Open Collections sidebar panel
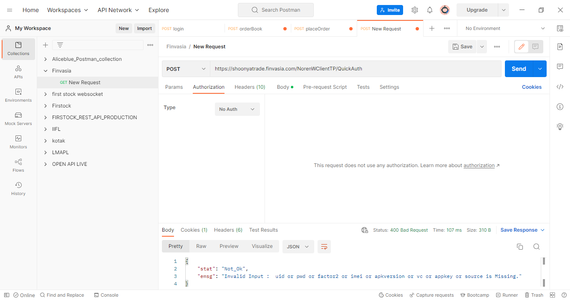The height and width of the screenshot is (300, 570). click(18, 49)
